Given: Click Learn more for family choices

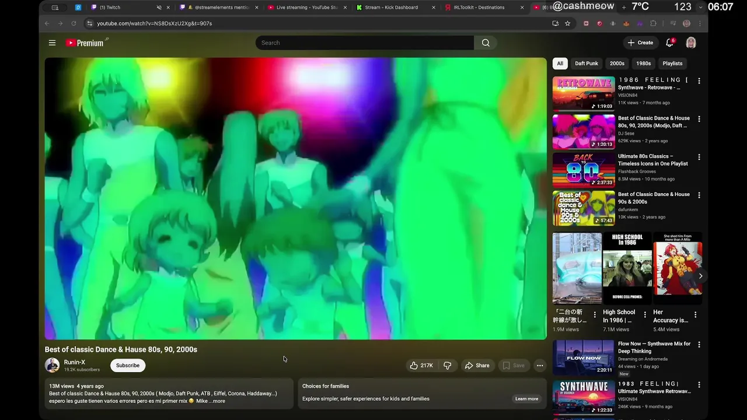Looking at the screenshot, I should click(526, 399).
